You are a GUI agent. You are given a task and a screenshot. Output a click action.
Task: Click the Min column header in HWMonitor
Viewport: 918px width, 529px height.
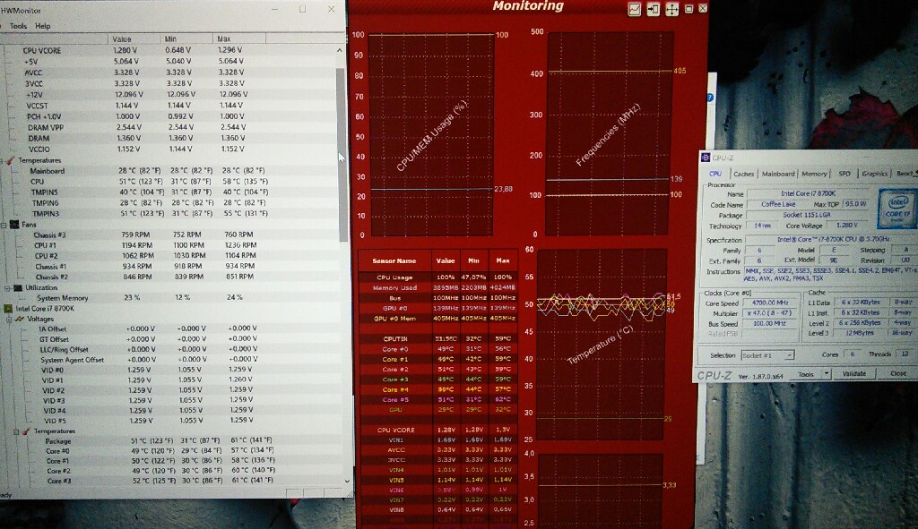tap(186, 38)
